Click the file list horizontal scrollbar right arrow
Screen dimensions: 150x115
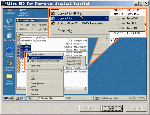(85, 88)
